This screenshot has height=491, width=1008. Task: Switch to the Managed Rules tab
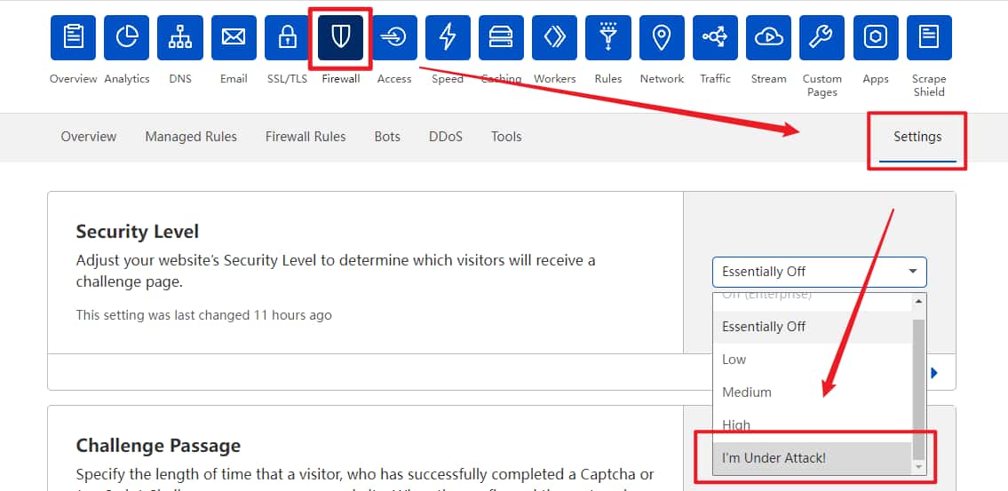pos(191,137)
